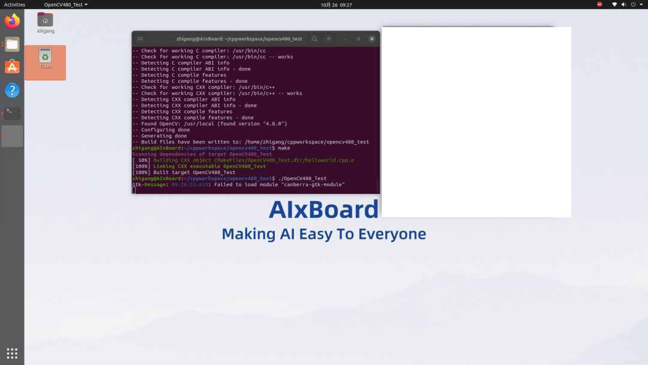This screenshot has width=648, height=365.
Task: Open the Help icon in the dock
Action: pos(12,90)
